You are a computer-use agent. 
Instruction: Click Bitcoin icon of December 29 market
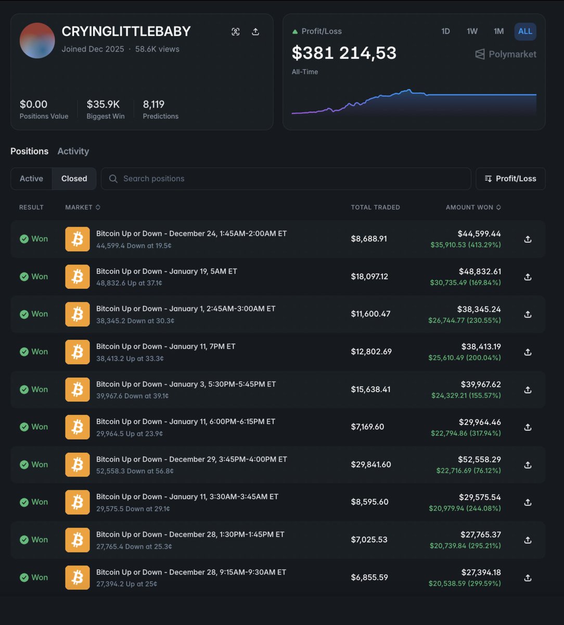tap(78, 465)
